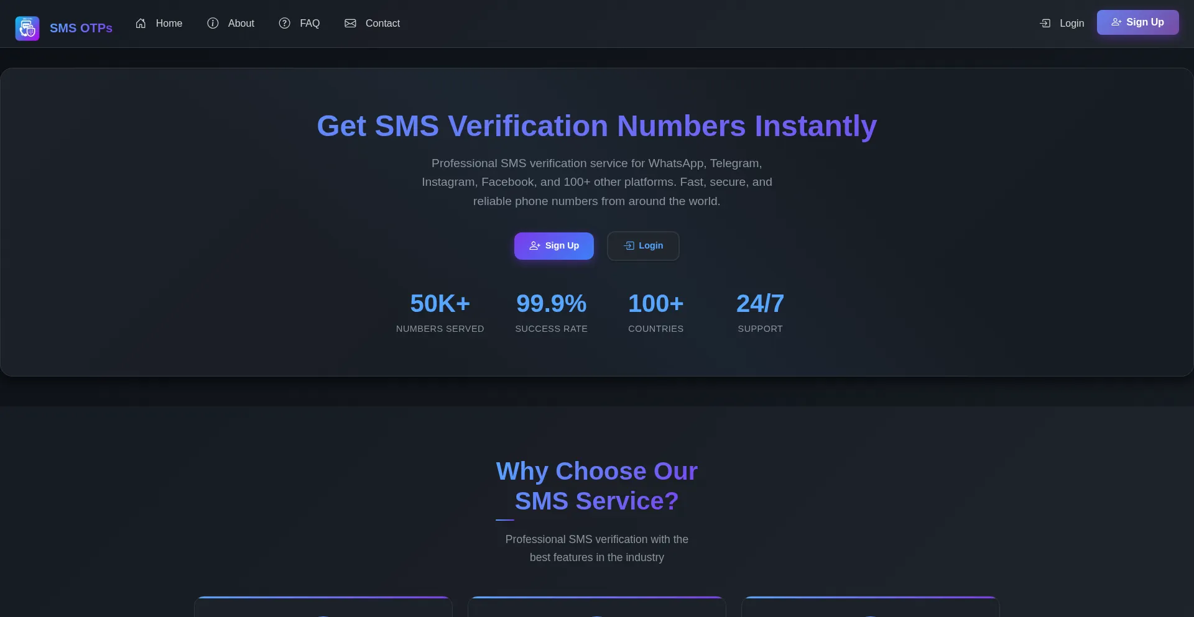Open Login from the top navigation
Screen dimensions: 1194x617
(1071, 24)
